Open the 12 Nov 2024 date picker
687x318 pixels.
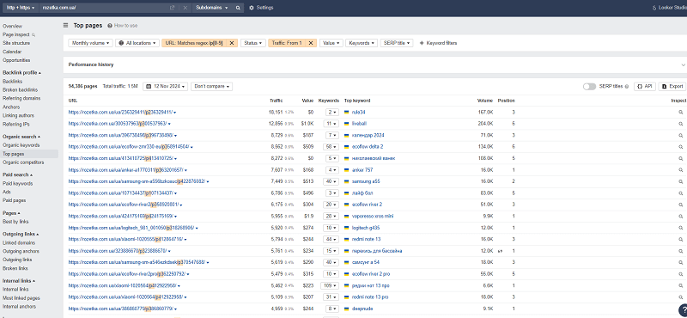(x=165, y=87)
